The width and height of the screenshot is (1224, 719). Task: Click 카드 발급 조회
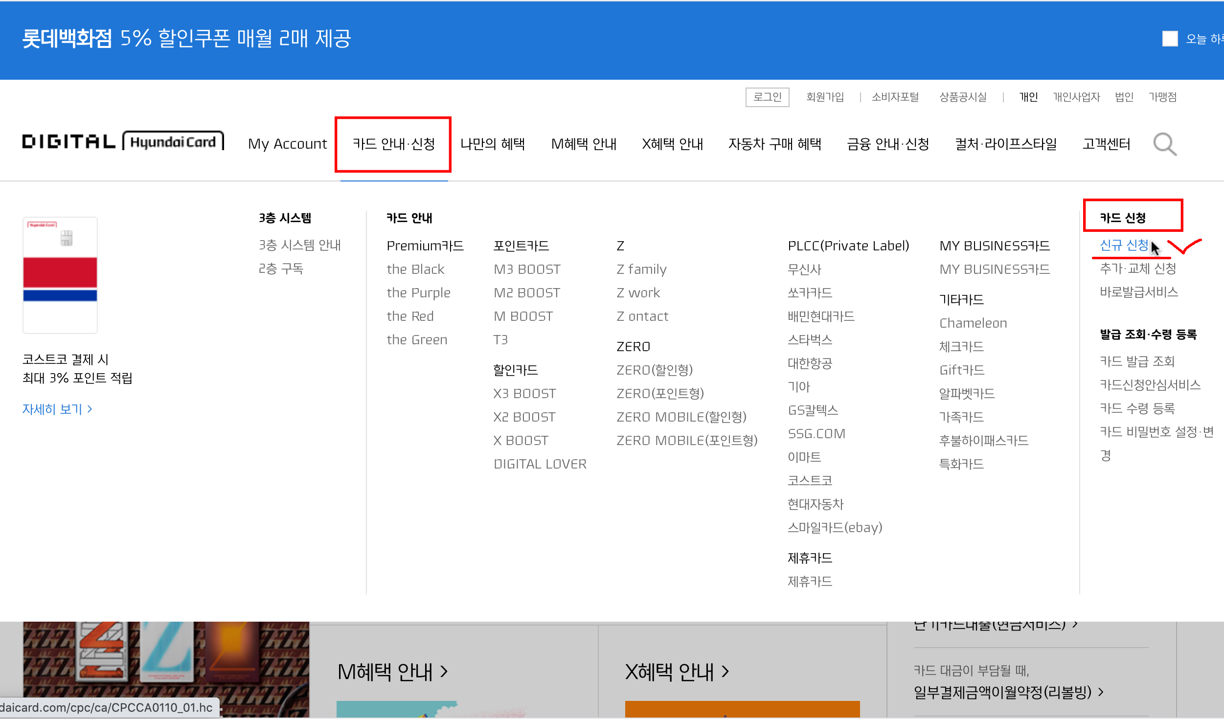(x=1137, y=361)
